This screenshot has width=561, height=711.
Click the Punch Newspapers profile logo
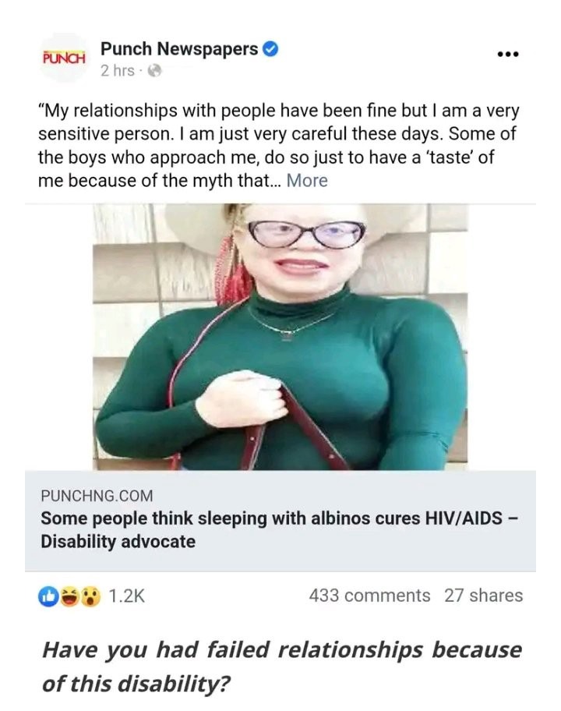[65, 58]
